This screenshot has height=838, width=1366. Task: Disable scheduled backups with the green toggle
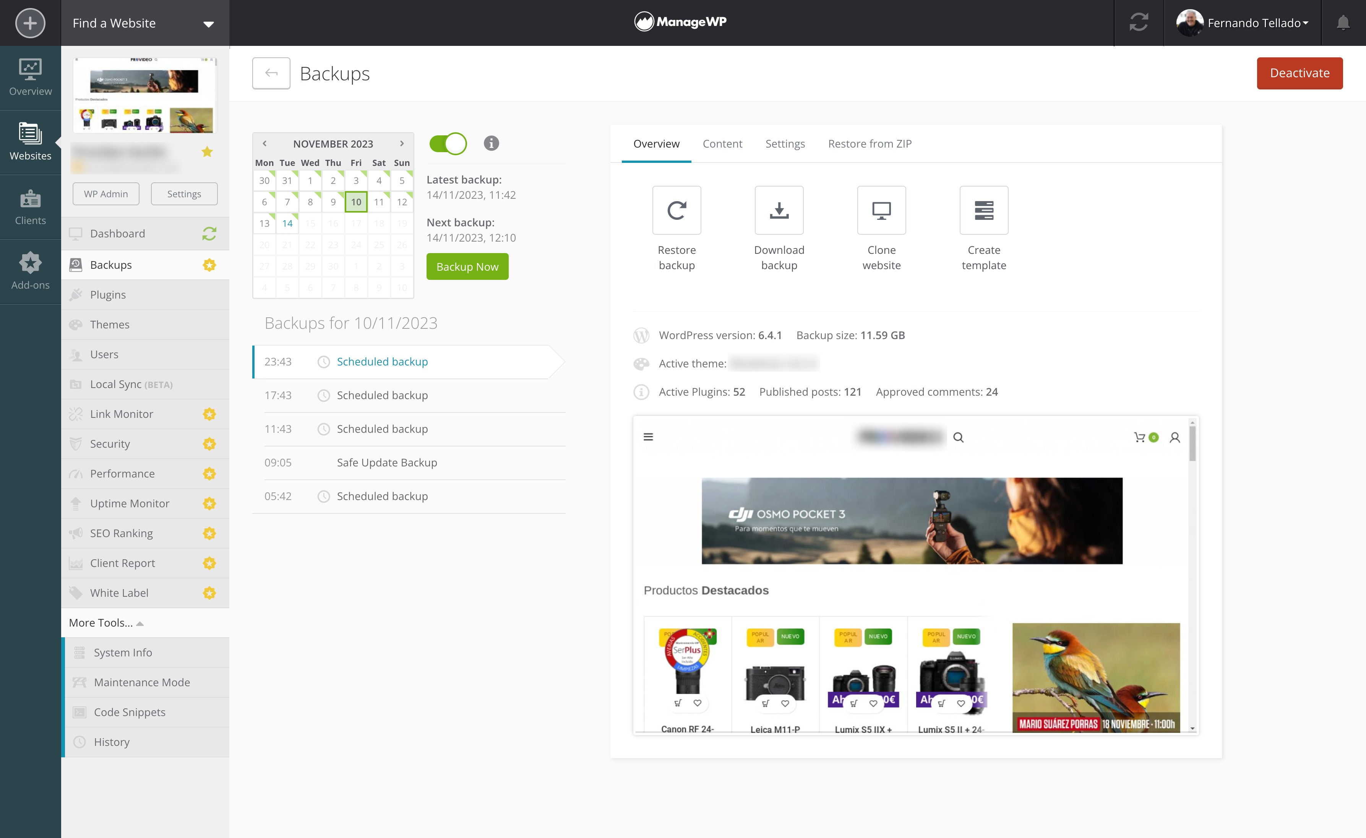448,143
